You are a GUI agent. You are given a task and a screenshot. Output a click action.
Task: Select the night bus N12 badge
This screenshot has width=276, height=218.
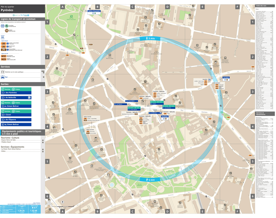[x=4, y=56]
